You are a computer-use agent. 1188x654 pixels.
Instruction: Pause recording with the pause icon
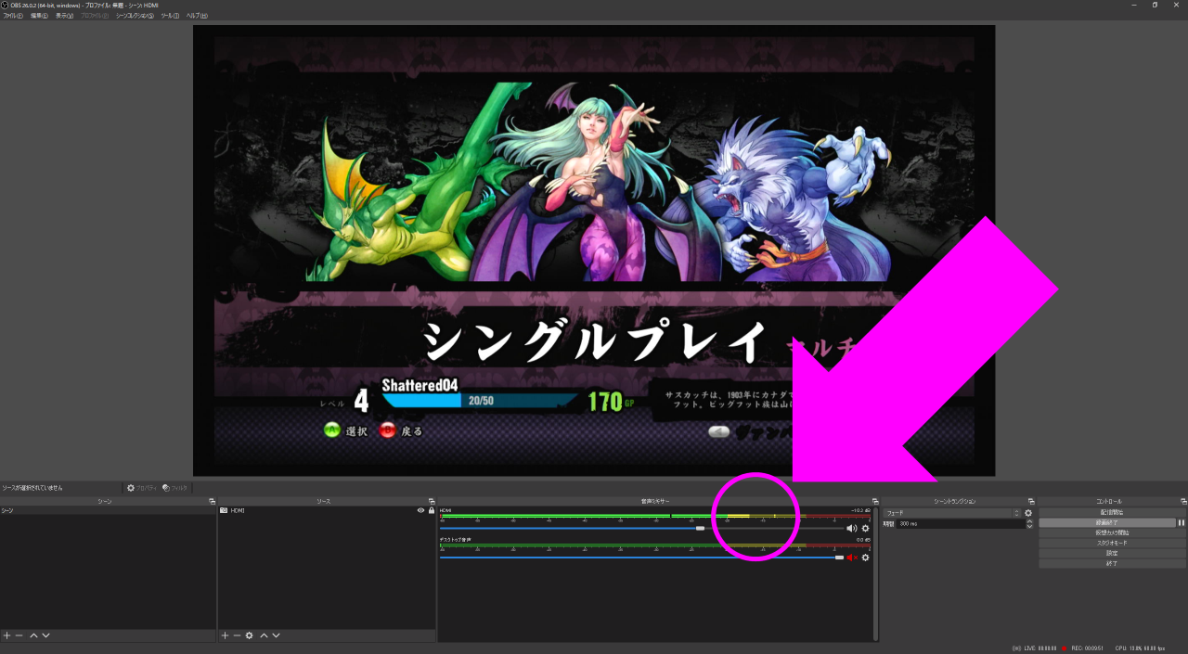pyautogui.click(x=1182, y=522)
